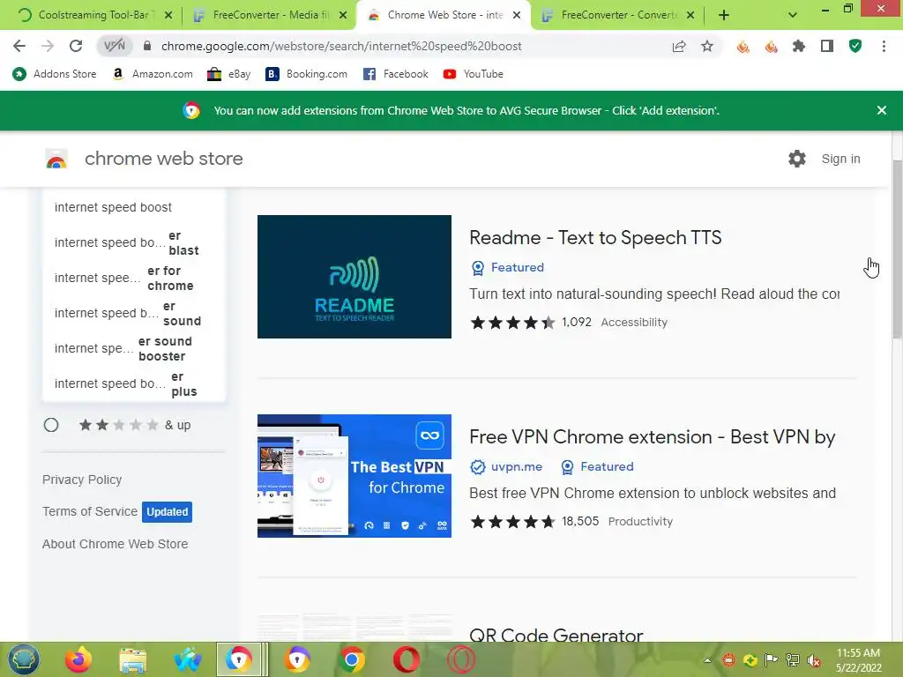Select suggestion ending 'er sound'
The width and height of the screenshot is (903, 677).
point(134,313)
